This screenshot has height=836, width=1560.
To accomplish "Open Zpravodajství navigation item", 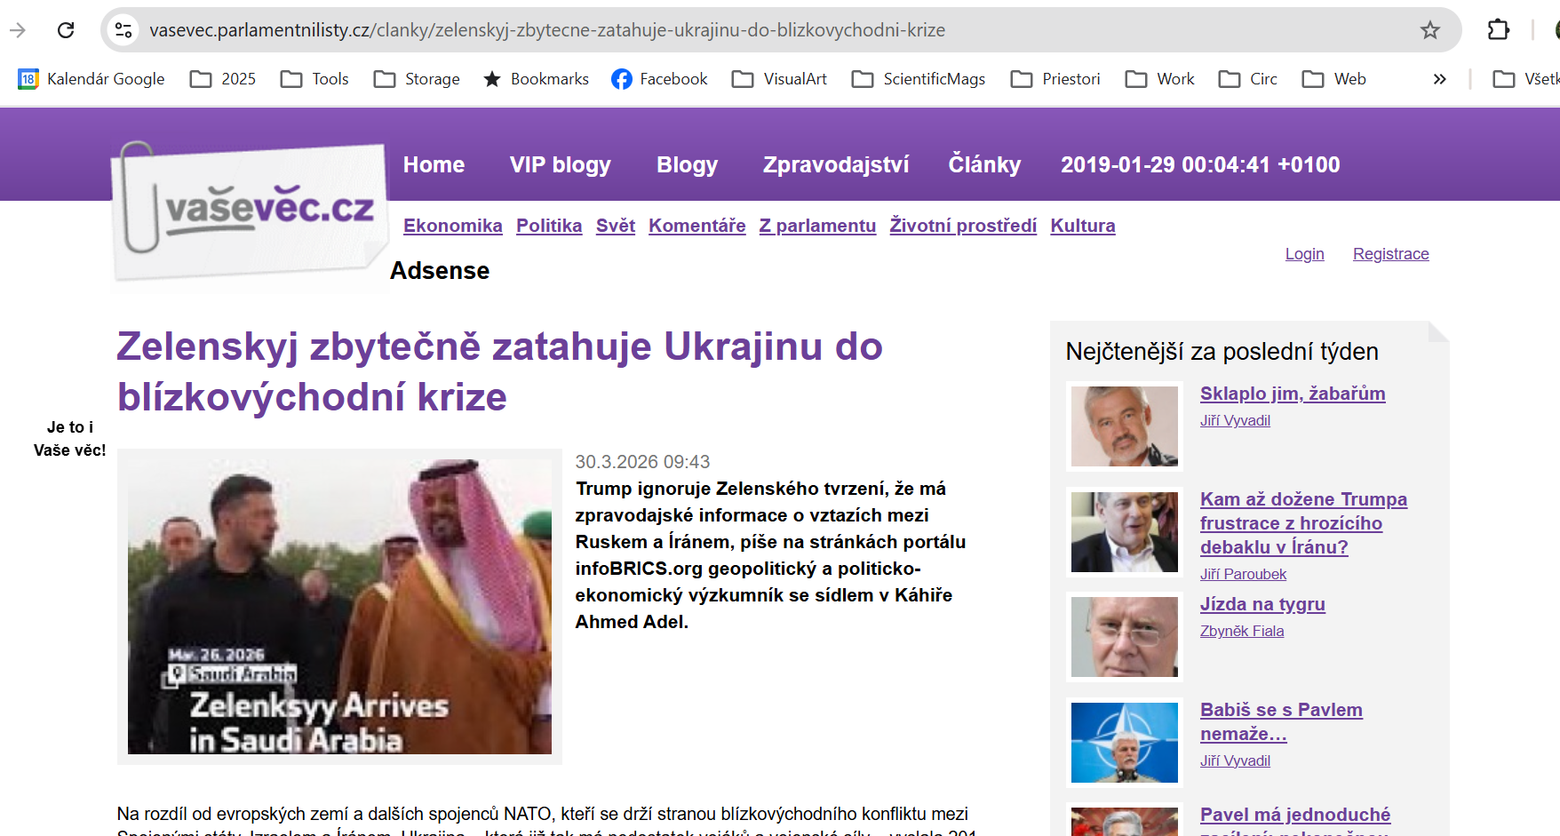I will pyautogui.click(x=836, y=164).
